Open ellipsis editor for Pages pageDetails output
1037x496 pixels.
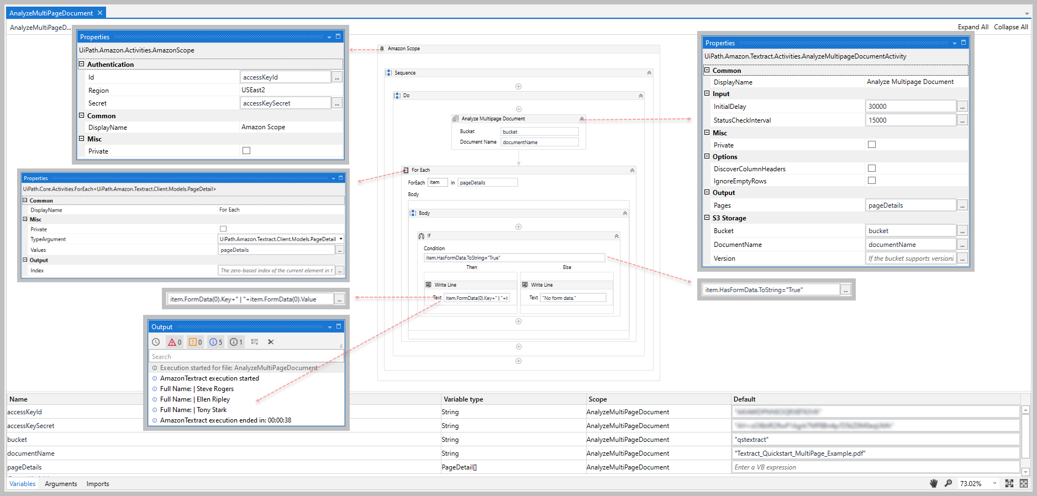click(962, 205)
